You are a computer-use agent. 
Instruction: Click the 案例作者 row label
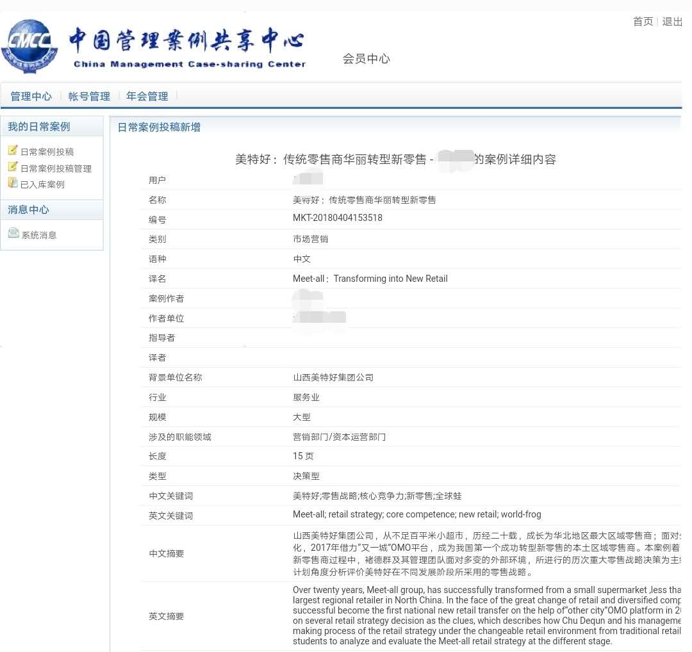(x=167, y=298)
